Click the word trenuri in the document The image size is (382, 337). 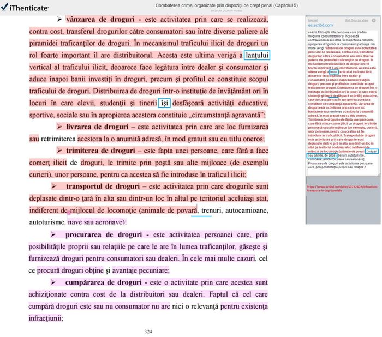click(x=212, y=210)
